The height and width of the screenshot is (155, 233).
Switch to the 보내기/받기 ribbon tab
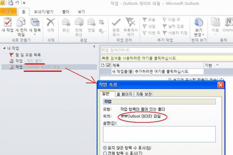coord(44,12)
